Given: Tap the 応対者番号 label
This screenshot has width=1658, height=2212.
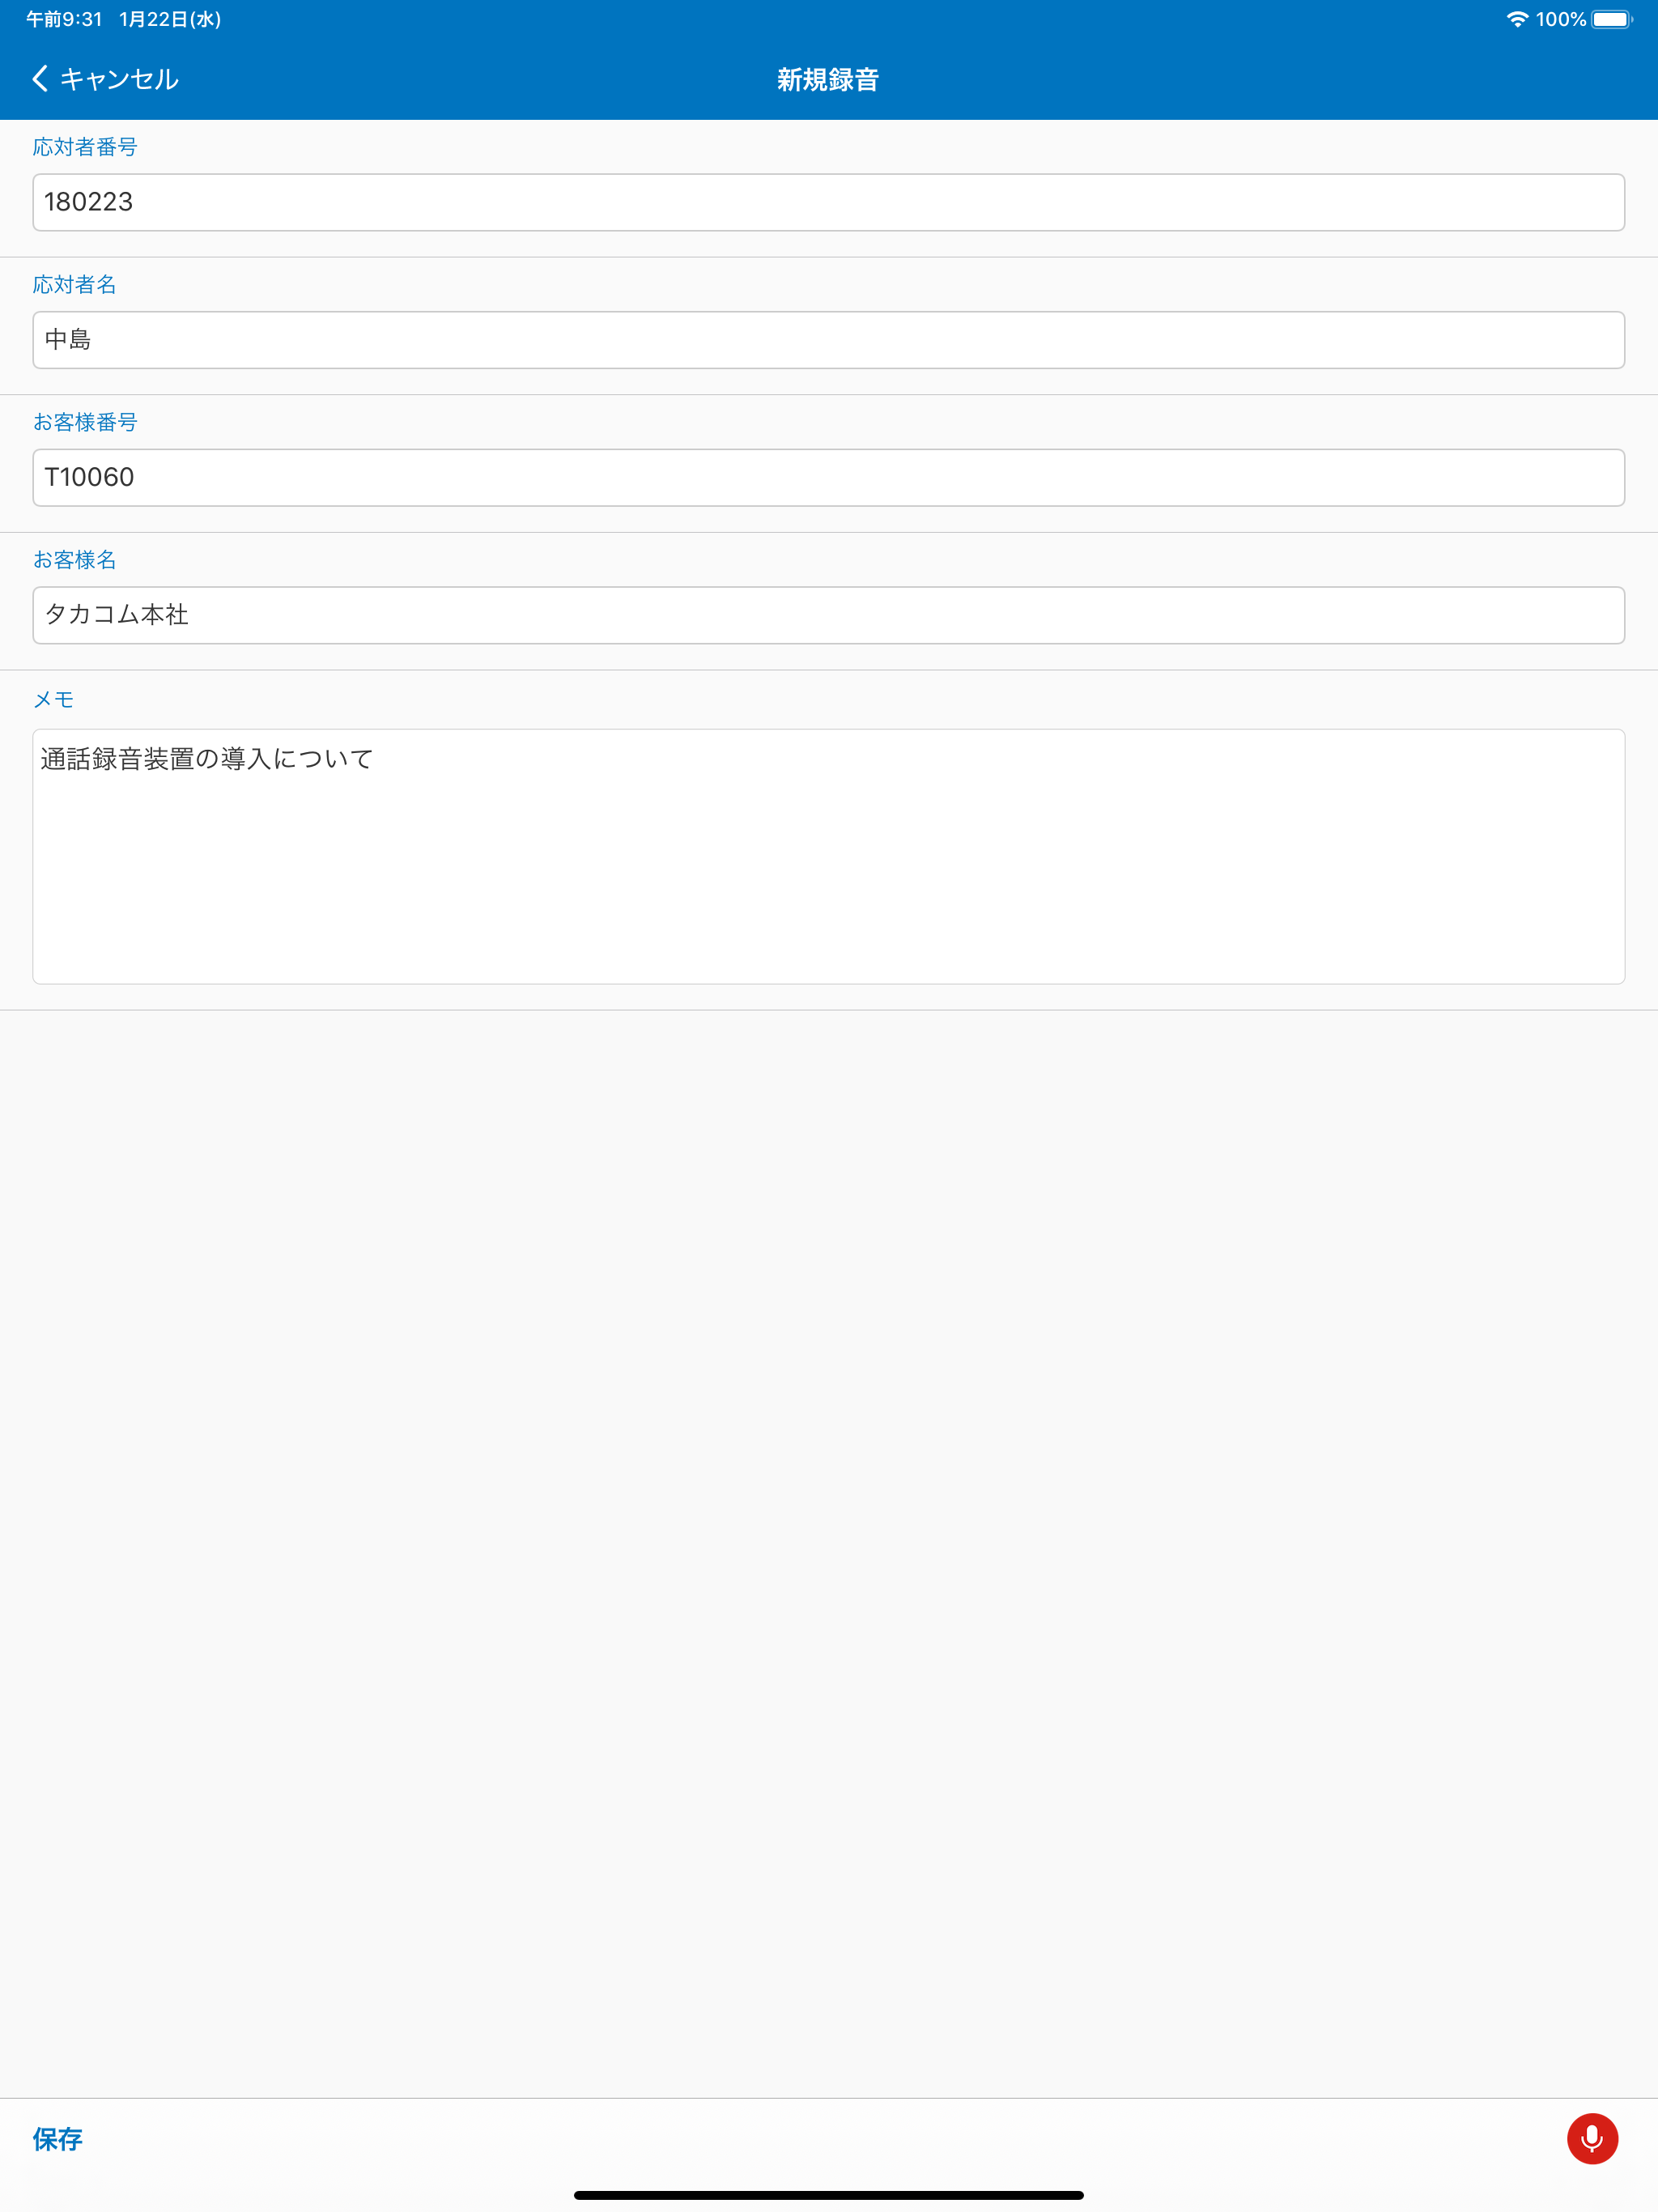Looking at the screenshot, I should pos(85,147).
